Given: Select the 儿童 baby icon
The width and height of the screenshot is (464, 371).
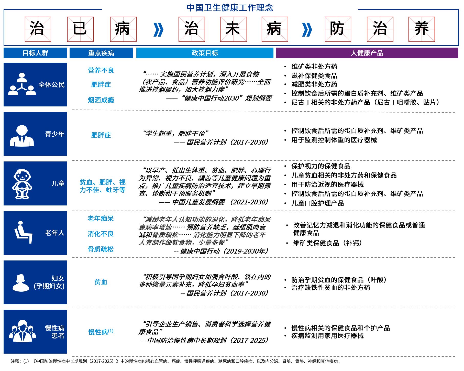Looking at the screenshot, I should coord(22,184).
